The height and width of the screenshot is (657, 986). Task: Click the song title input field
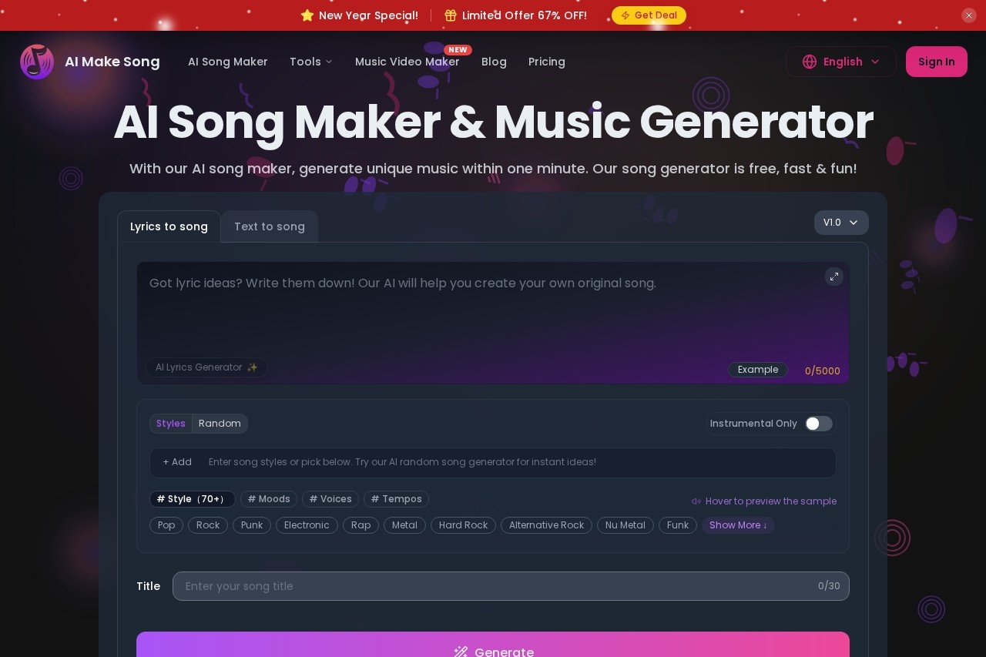coord(493,586)
